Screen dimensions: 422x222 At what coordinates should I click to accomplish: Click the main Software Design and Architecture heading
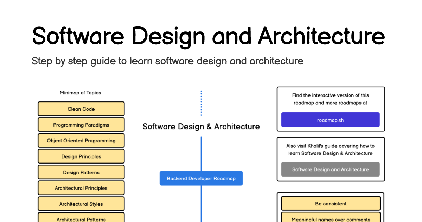(208, 36)
